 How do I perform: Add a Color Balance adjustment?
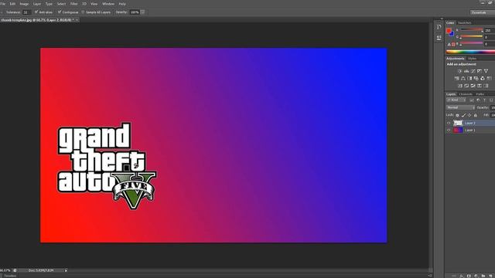coord(463,79)
